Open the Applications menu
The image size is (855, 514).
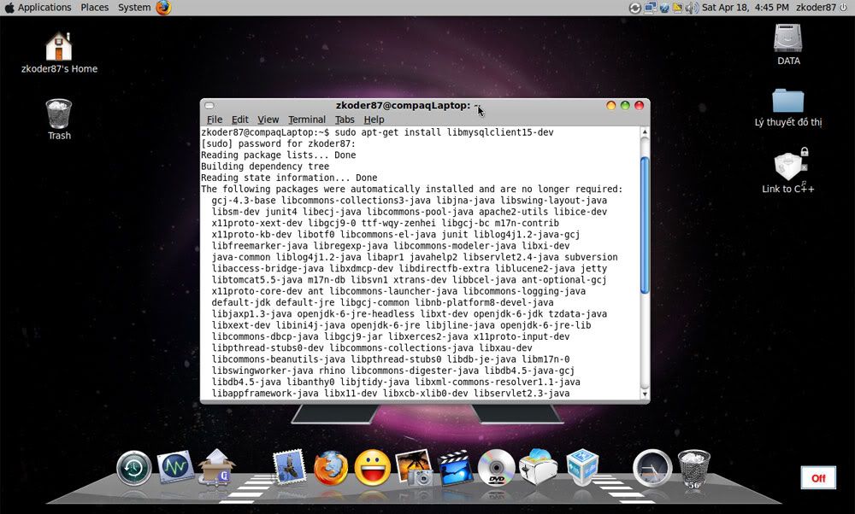point(44,8)
